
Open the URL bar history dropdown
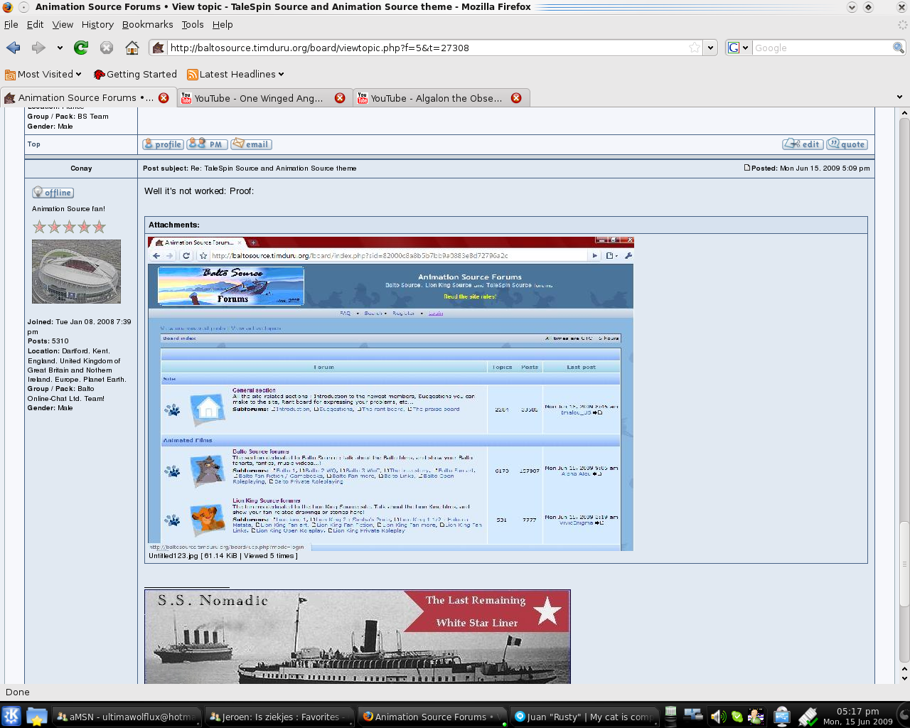(710, 48)
